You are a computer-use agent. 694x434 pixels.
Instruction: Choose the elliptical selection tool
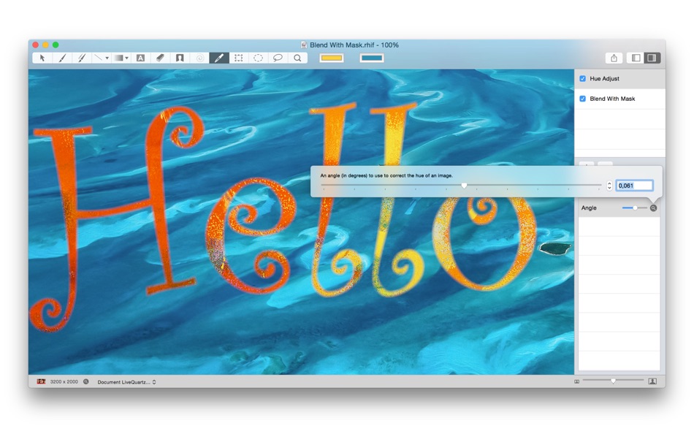click(x=258, y=58)
